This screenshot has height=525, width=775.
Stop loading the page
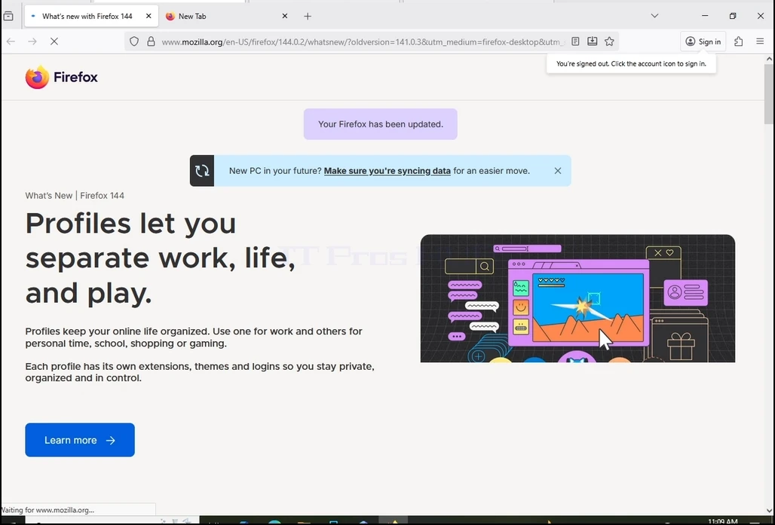[54, 41]
